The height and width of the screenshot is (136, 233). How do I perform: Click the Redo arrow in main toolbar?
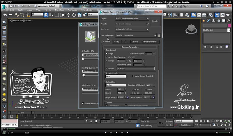[10, 15]
